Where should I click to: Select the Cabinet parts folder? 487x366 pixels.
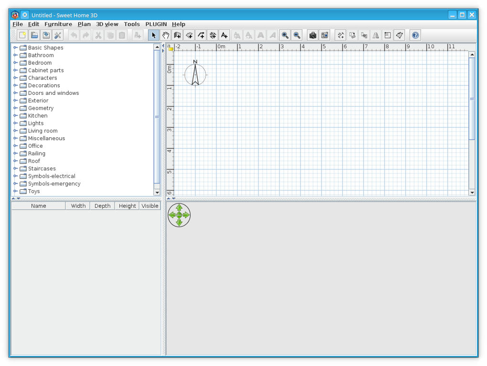42,71
